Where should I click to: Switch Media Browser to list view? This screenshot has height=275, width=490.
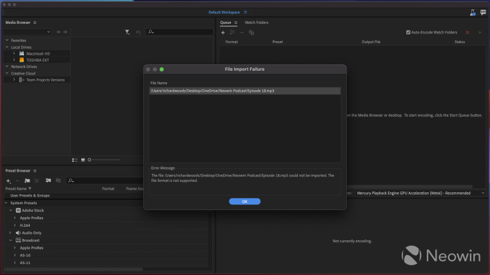(75, 160)
